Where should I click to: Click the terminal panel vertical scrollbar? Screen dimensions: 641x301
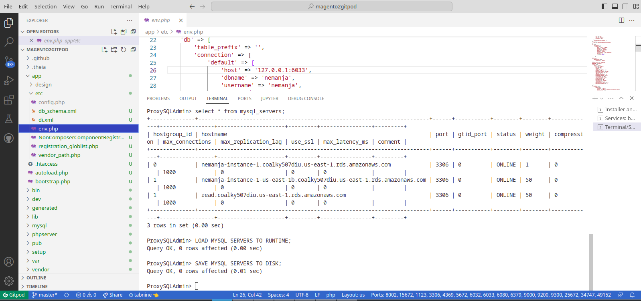coord(590,260)
